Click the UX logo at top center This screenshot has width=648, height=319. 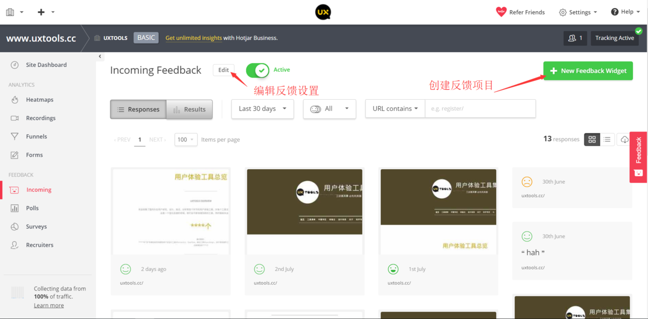point(323,12)
